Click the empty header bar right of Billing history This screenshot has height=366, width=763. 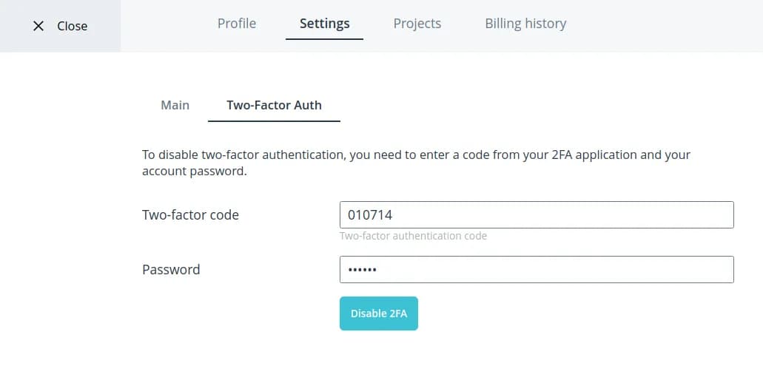click(666, 26)
